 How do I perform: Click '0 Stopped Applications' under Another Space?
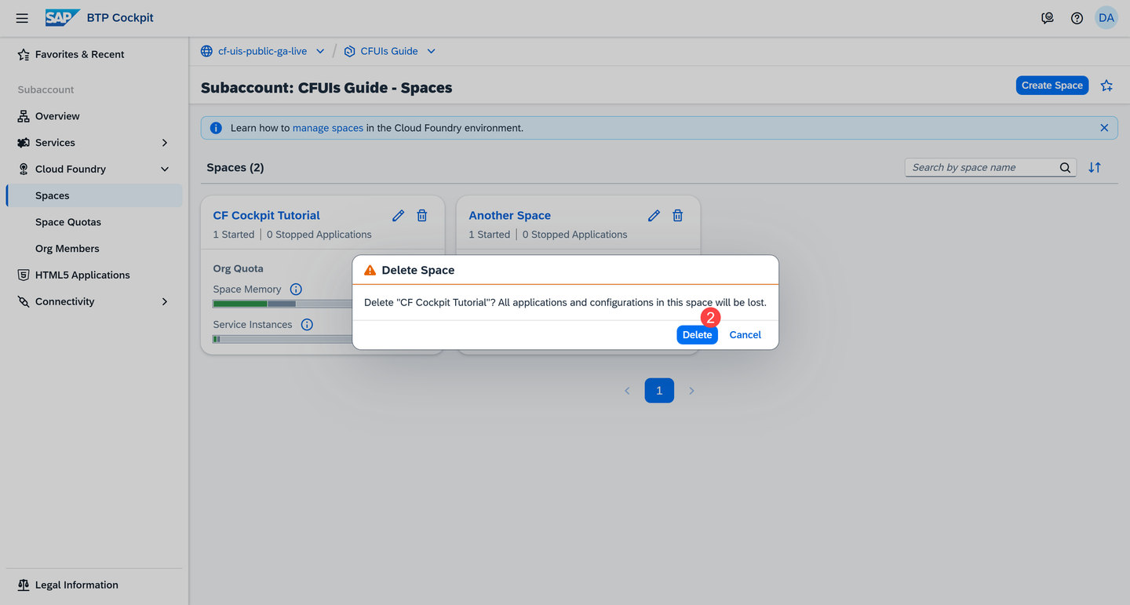click(x=575, y=235)
